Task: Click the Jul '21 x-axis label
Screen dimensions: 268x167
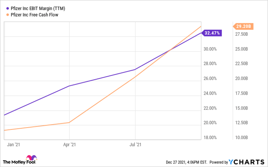Action: (135, 145)
